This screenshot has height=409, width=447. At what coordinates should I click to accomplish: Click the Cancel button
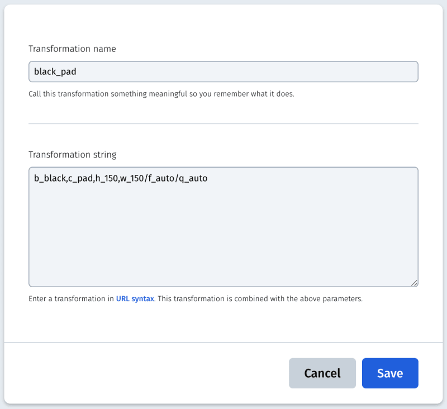(x=322, y=373)
